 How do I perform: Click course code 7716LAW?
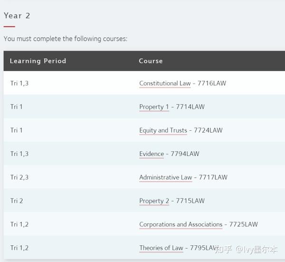point(212,83)
